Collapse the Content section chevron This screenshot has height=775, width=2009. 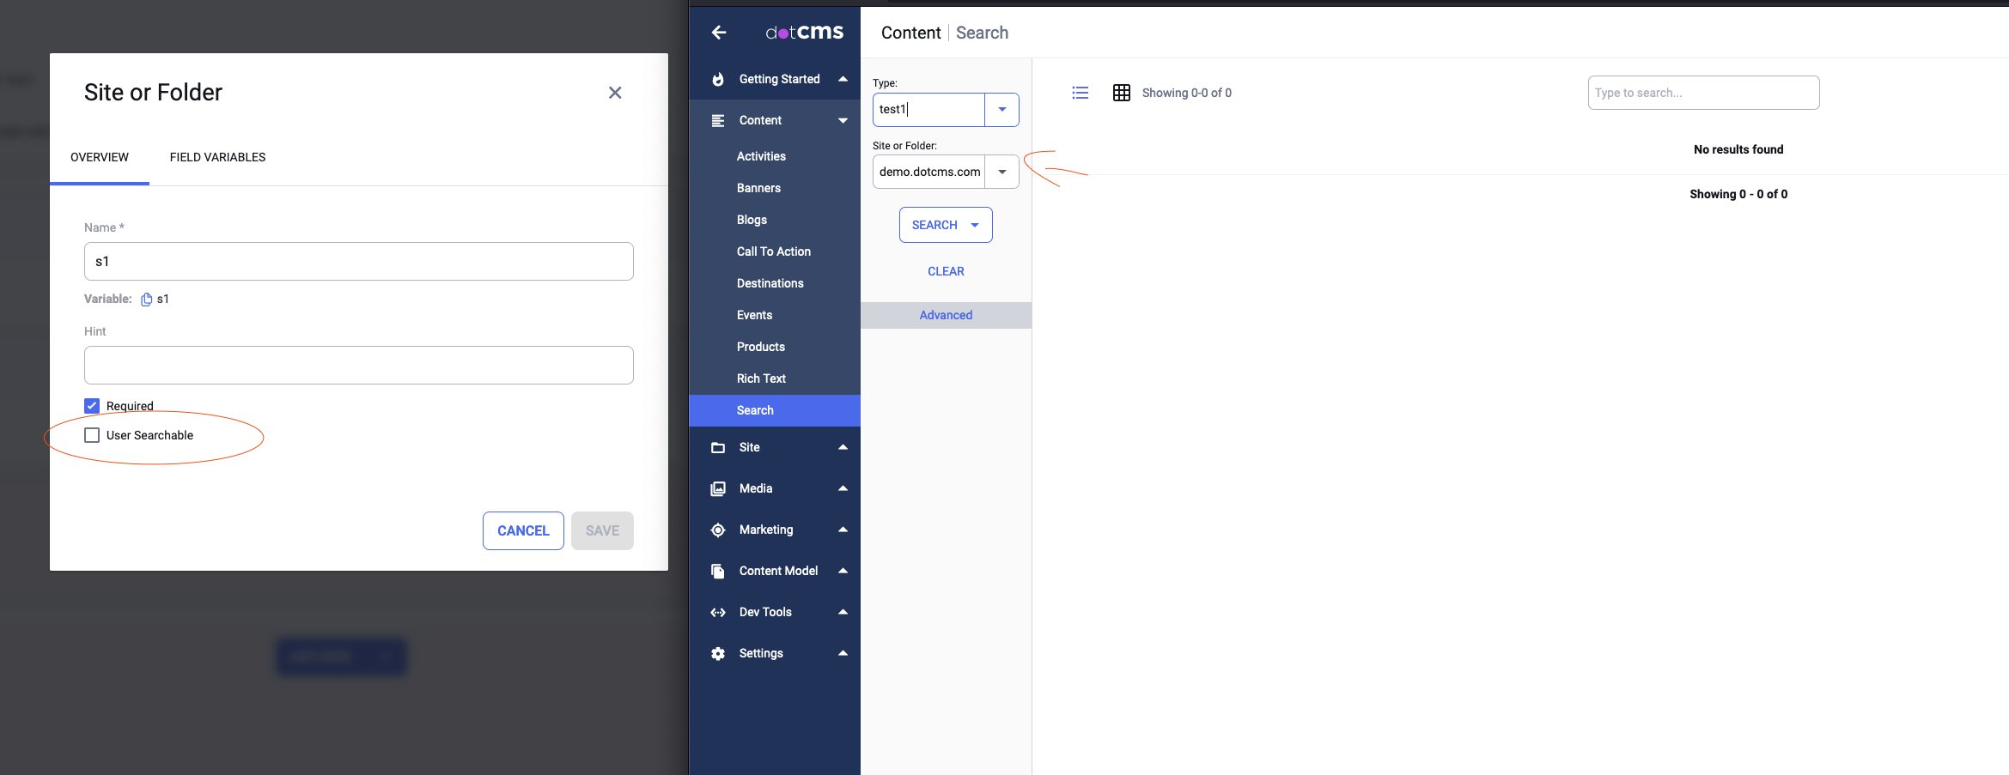(x=843, y=120)
